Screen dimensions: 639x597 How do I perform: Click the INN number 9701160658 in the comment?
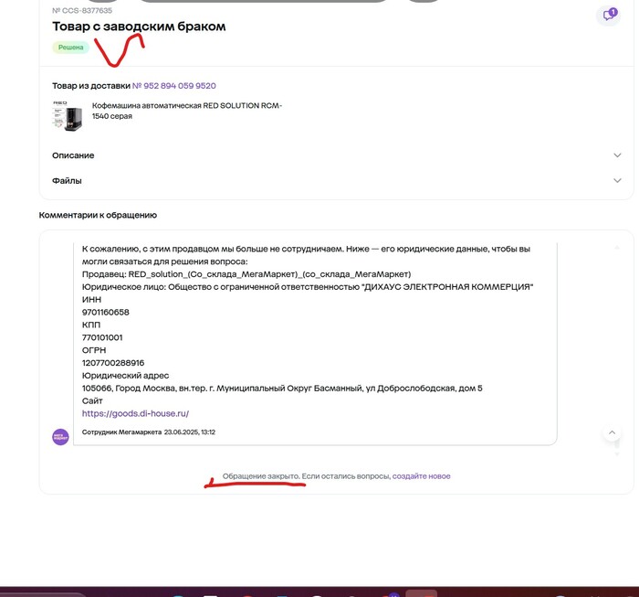click(x=106, y=312)
